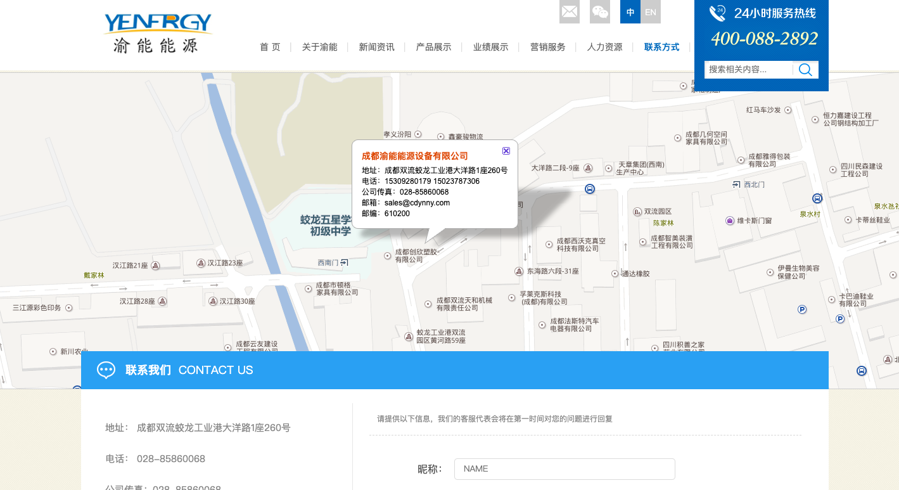Click the 西北门 gate icon on map
This screenshot has height=490, width=899.
pos(736,184)
